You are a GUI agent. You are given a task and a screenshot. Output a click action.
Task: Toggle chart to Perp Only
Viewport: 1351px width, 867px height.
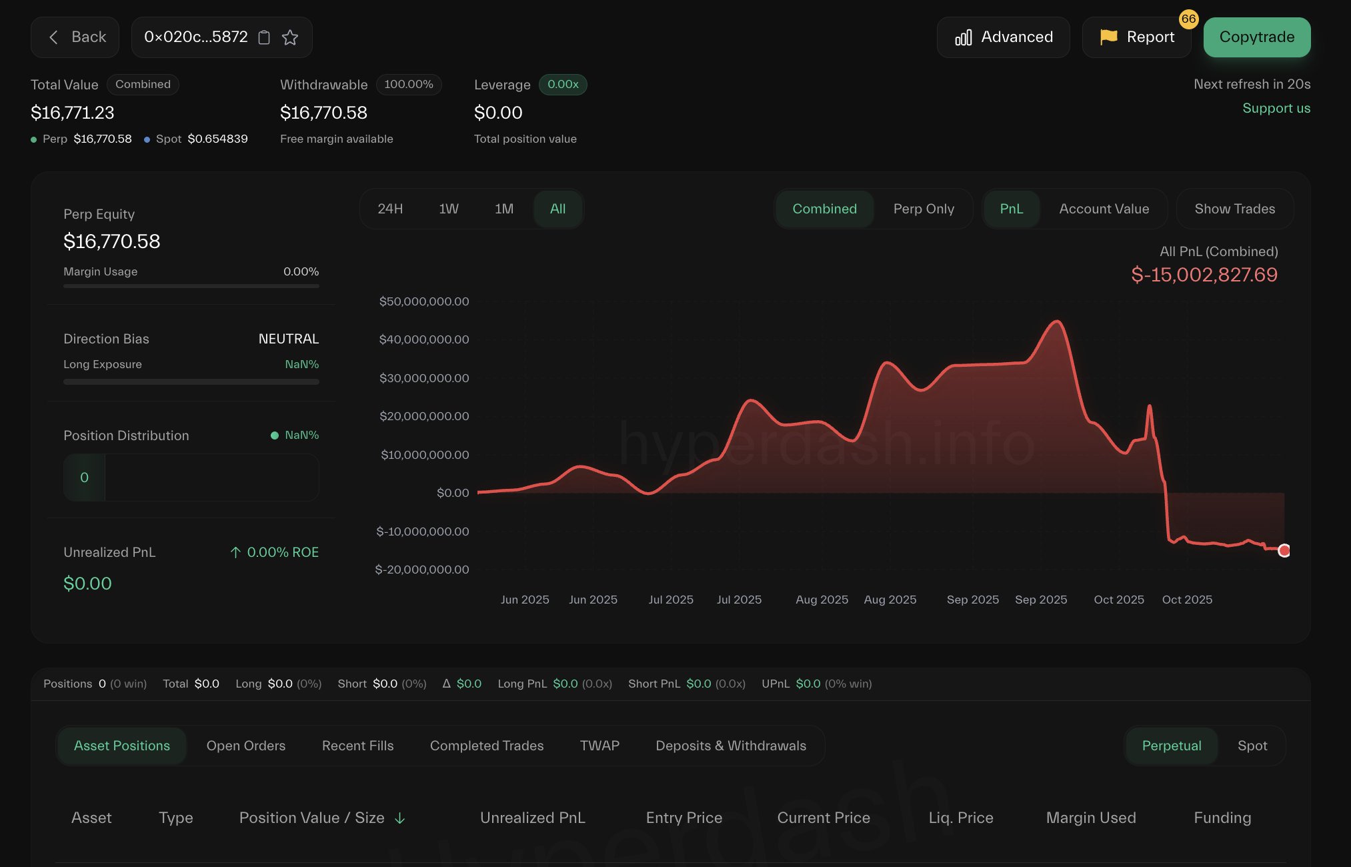coord(924,209)
